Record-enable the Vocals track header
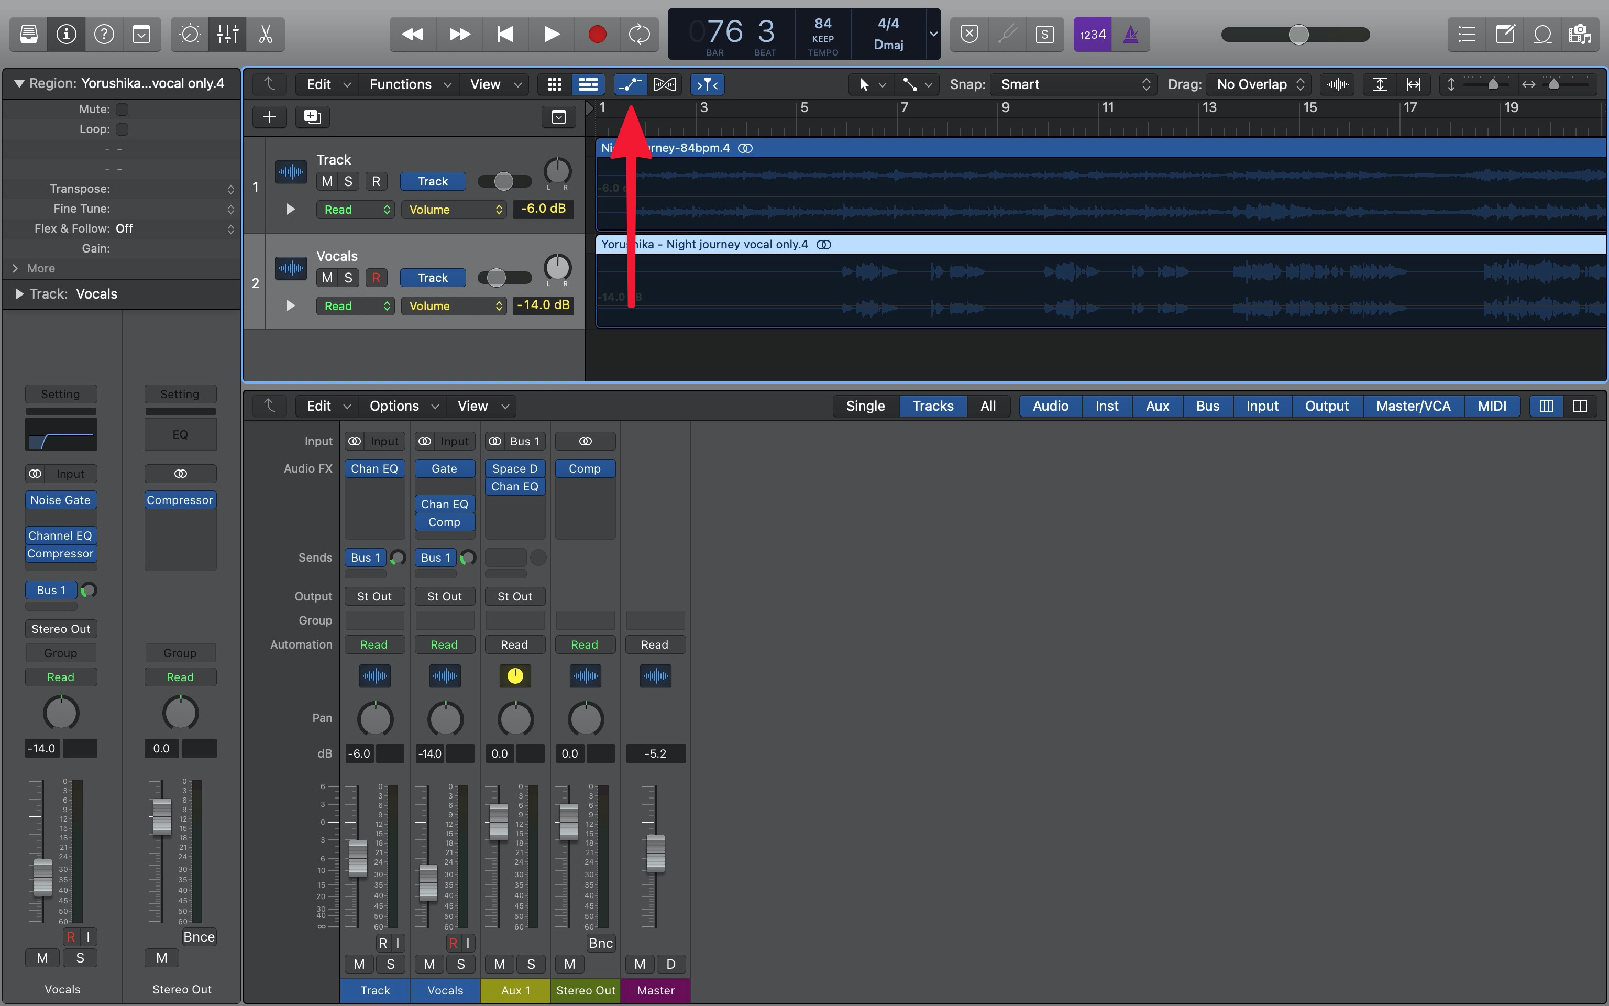The width and height of the screenshot is (1609, 1006). click(x=376, y=278)
